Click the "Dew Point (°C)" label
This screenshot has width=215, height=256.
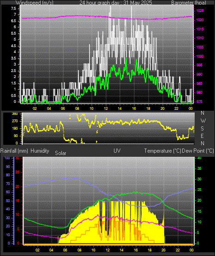tap(198, 151)
